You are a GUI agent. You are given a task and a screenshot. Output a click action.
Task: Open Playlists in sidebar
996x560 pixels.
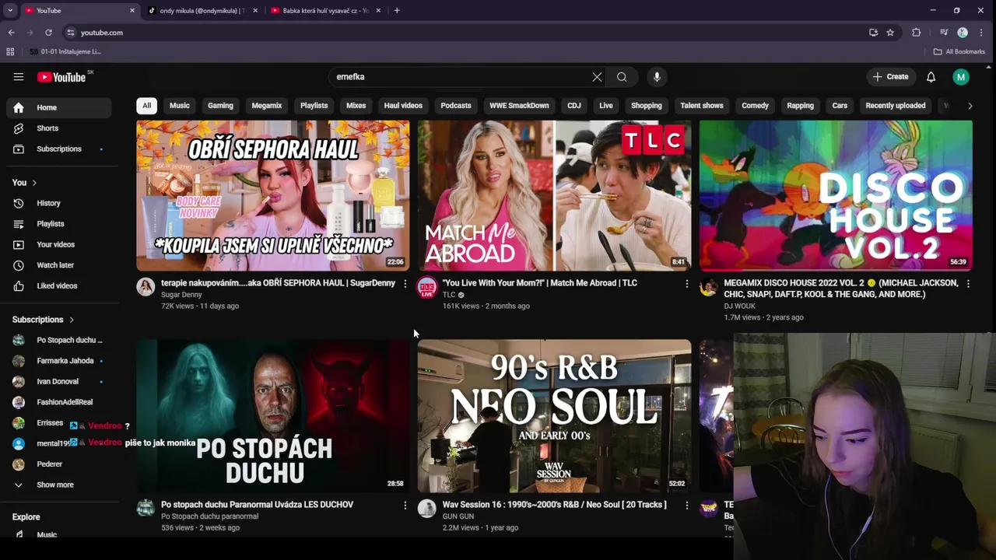[61, 224]
